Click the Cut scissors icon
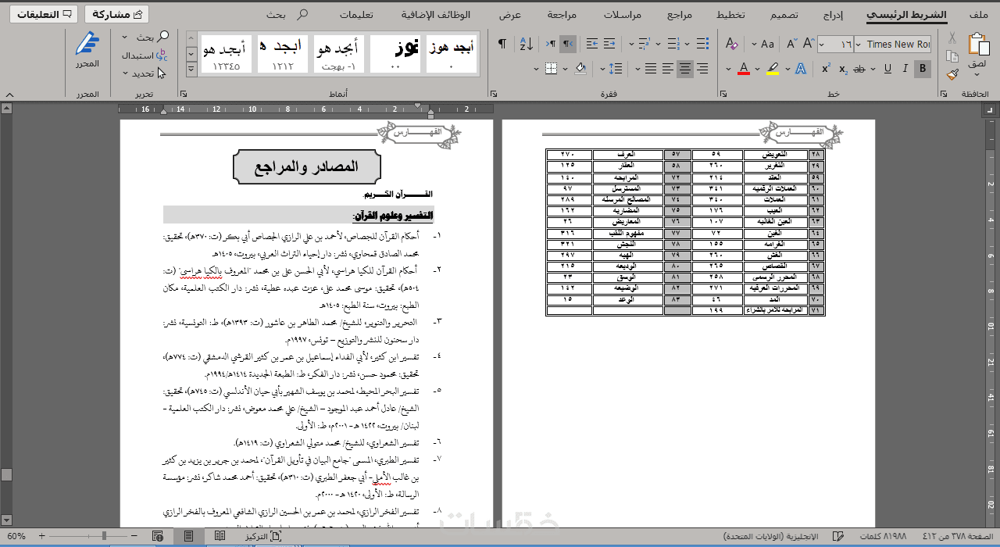This screenshot has width=1000, height=547. tap(952, 38)
